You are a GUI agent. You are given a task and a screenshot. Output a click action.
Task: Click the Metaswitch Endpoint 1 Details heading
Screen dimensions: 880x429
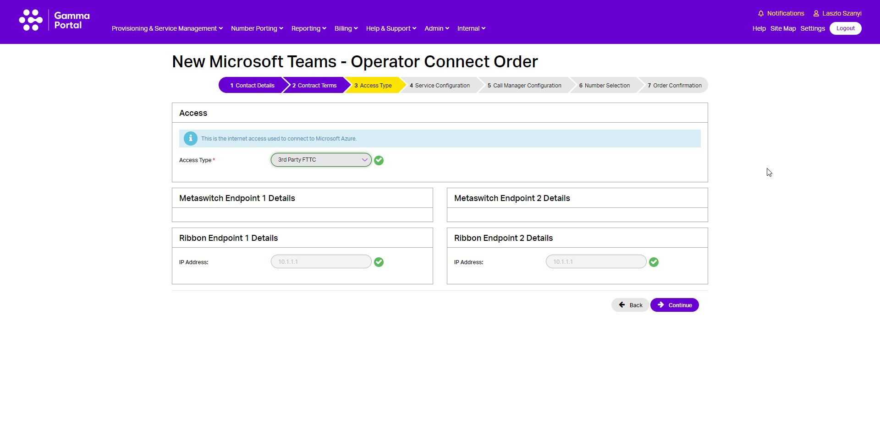tap(237, 198)
